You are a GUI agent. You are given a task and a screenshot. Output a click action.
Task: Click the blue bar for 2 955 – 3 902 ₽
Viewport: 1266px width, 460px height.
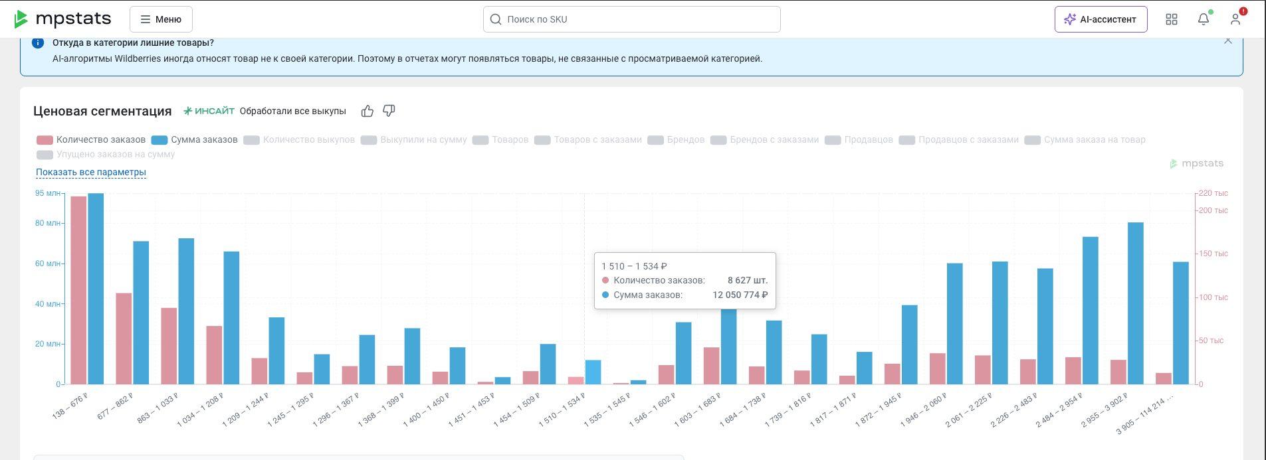click(x=1136, y=303)
